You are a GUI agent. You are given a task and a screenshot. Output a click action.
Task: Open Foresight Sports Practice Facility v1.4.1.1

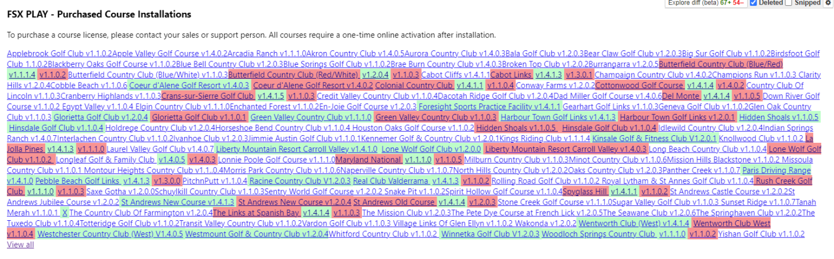click(489, 107)
